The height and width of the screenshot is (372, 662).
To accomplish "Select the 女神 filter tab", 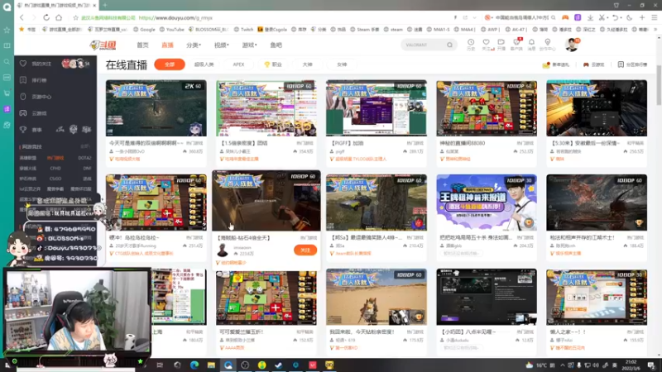I will click(x=342, y=64).
